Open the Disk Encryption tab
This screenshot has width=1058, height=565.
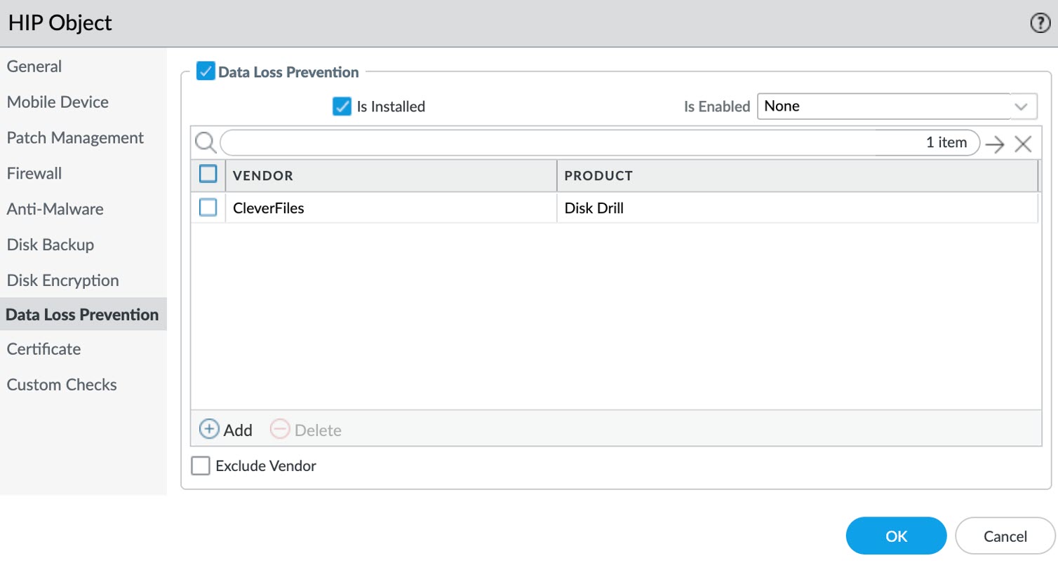[x=62, y=280]
